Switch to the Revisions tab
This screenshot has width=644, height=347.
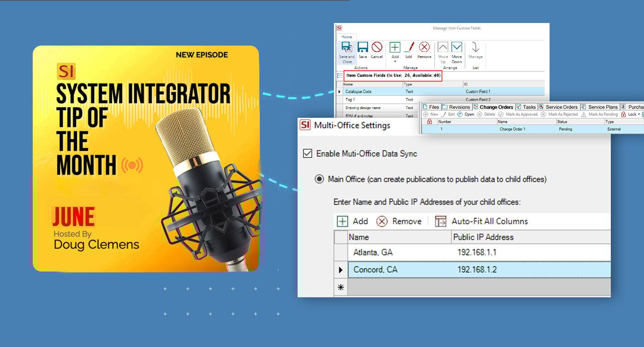click(456, 107)
